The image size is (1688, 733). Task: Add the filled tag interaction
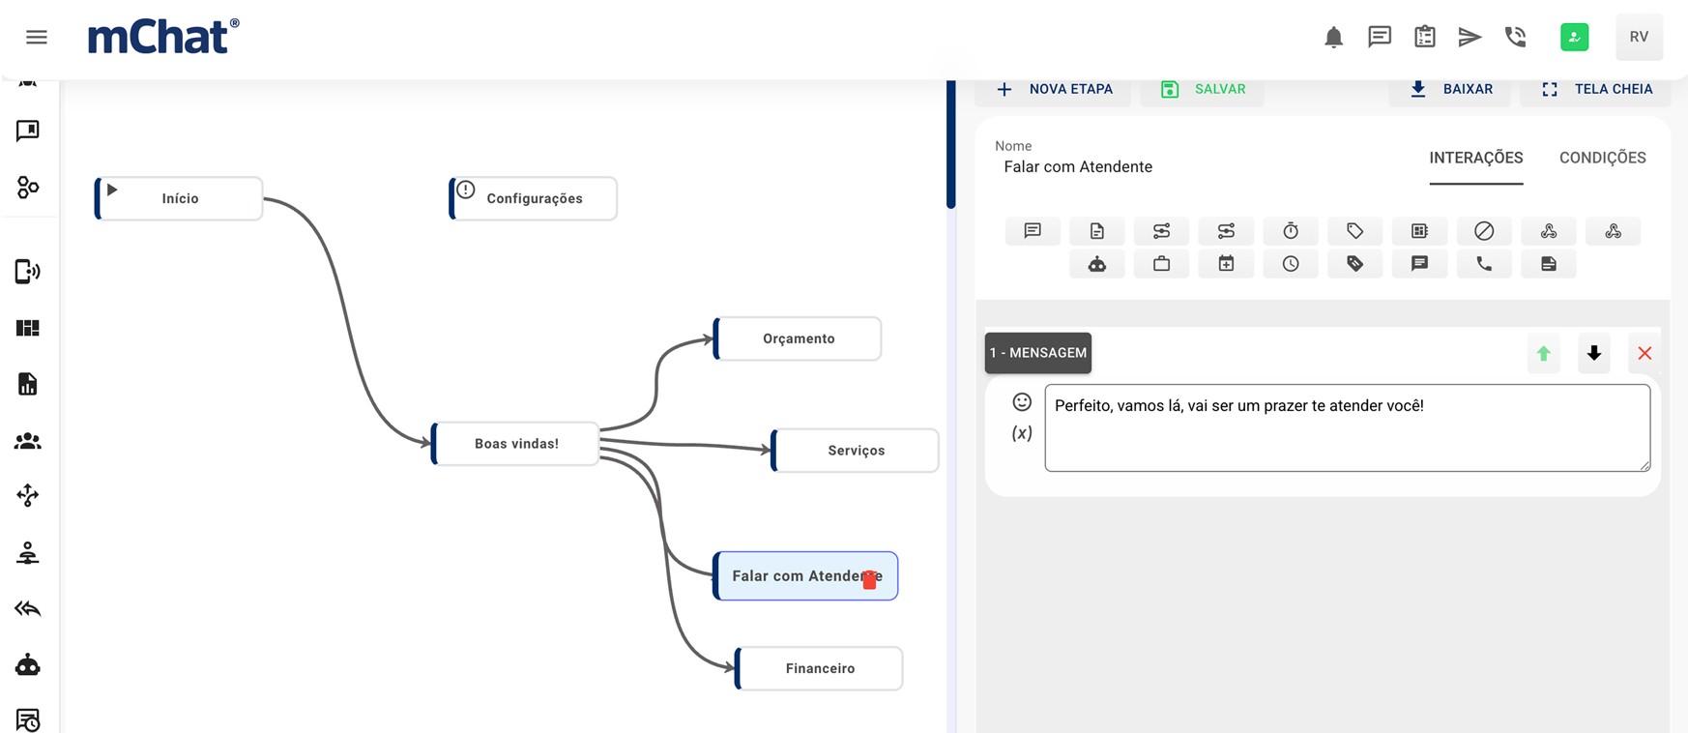(x=1355, y=264)
